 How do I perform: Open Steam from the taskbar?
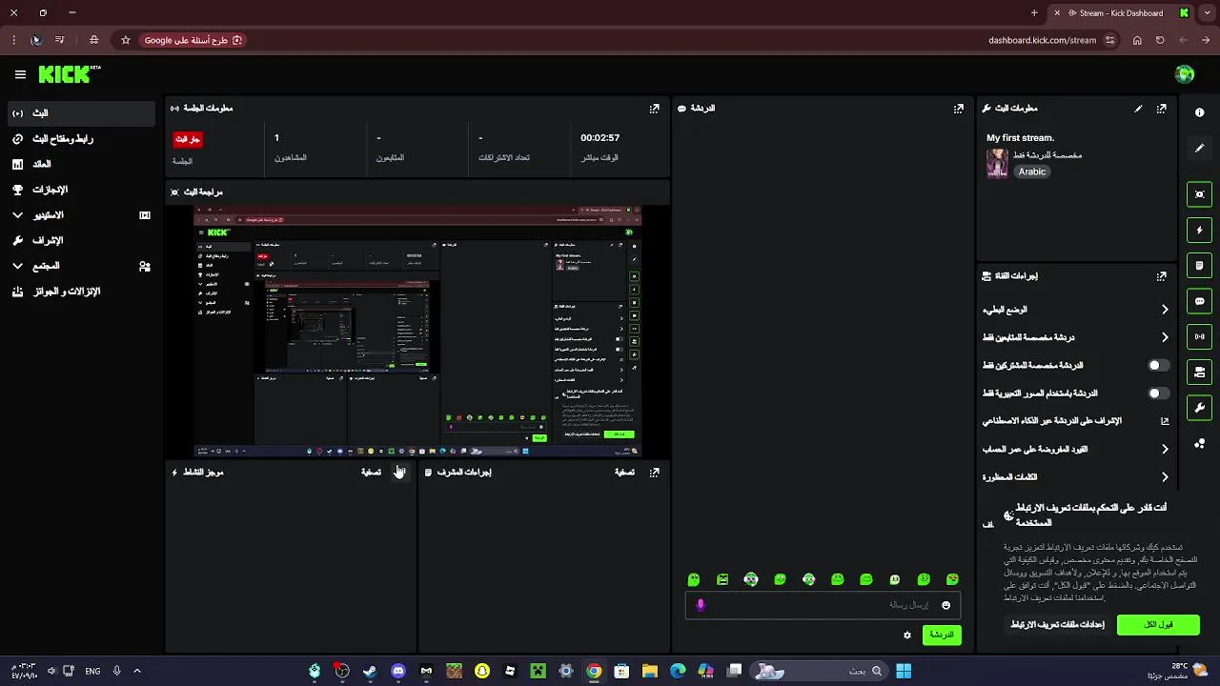pyautogui.click(x=370, y=671)
